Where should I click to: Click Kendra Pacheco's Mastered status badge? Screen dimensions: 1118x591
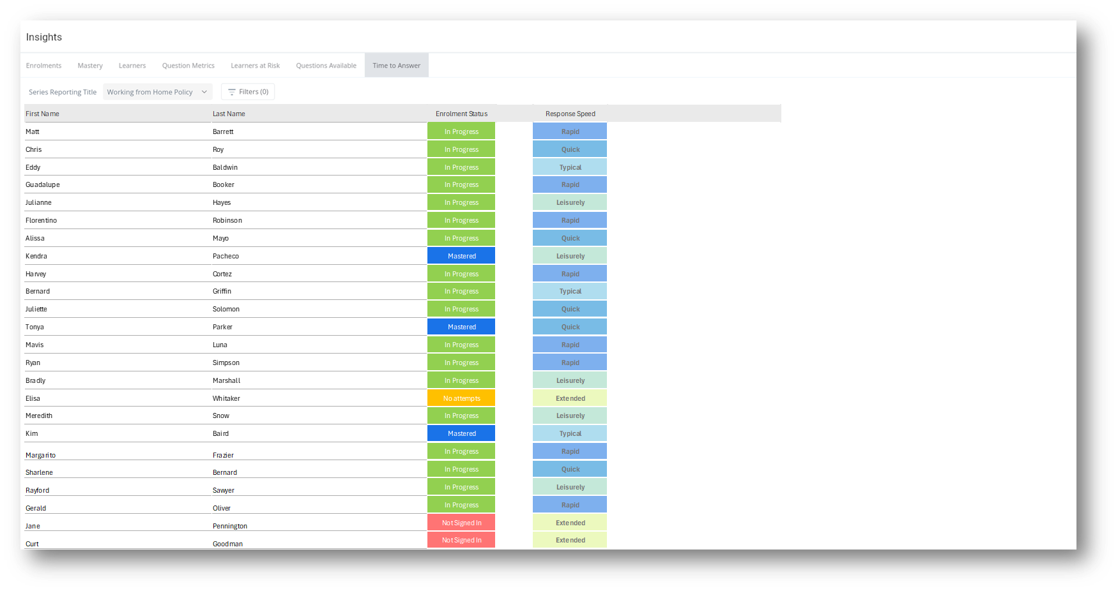pos(461,256)
